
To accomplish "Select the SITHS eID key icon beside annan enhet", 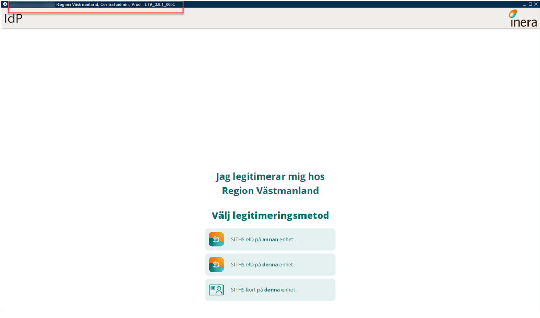I will pyautogui.click(x=216, y=239).
